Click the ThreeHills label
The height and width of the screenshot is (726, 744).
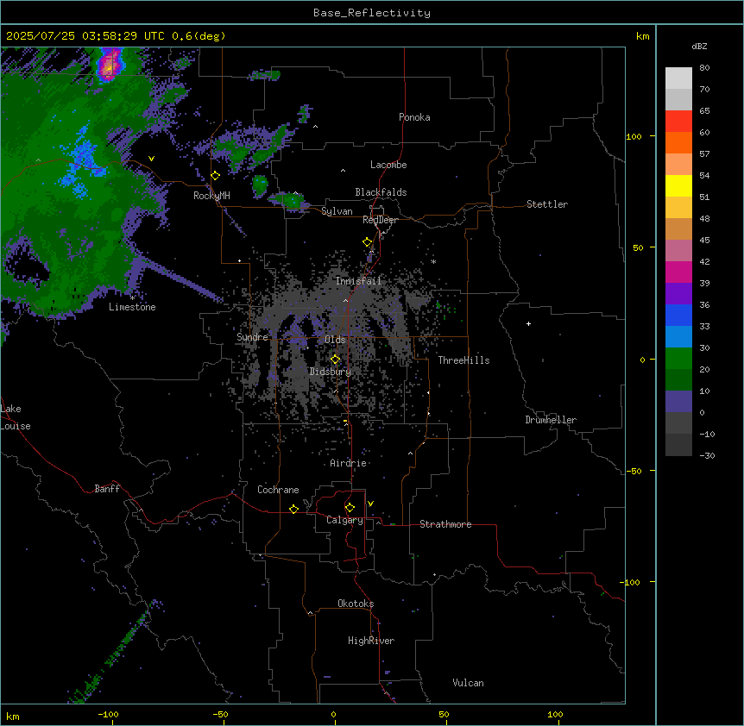click(463, 360)
